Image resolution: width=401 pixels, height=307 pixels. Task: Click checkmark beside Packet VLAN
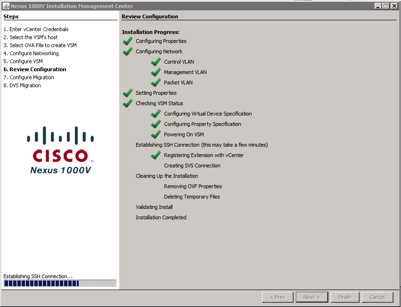[x=156, y=83]
